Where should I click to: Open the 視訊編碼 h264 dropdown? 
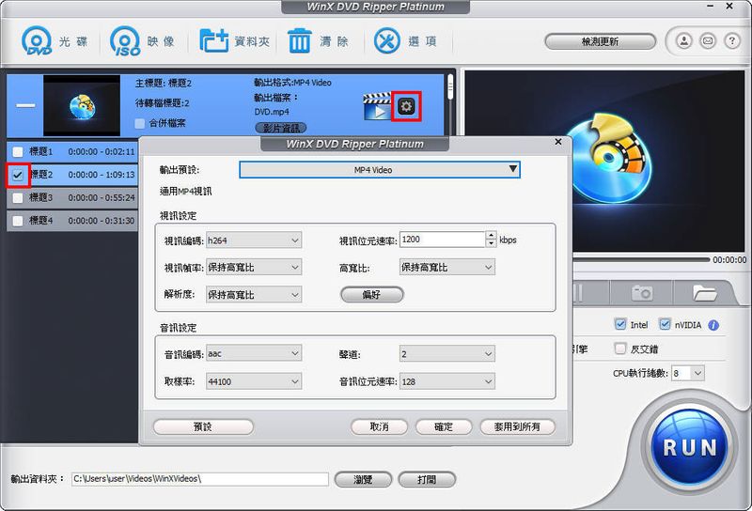click(x=254, y=240)
